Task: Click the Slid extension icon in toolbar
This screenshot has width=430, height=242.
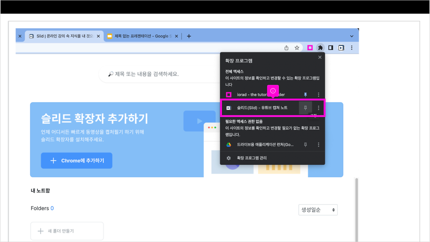Action: click(x=341, y=47)
